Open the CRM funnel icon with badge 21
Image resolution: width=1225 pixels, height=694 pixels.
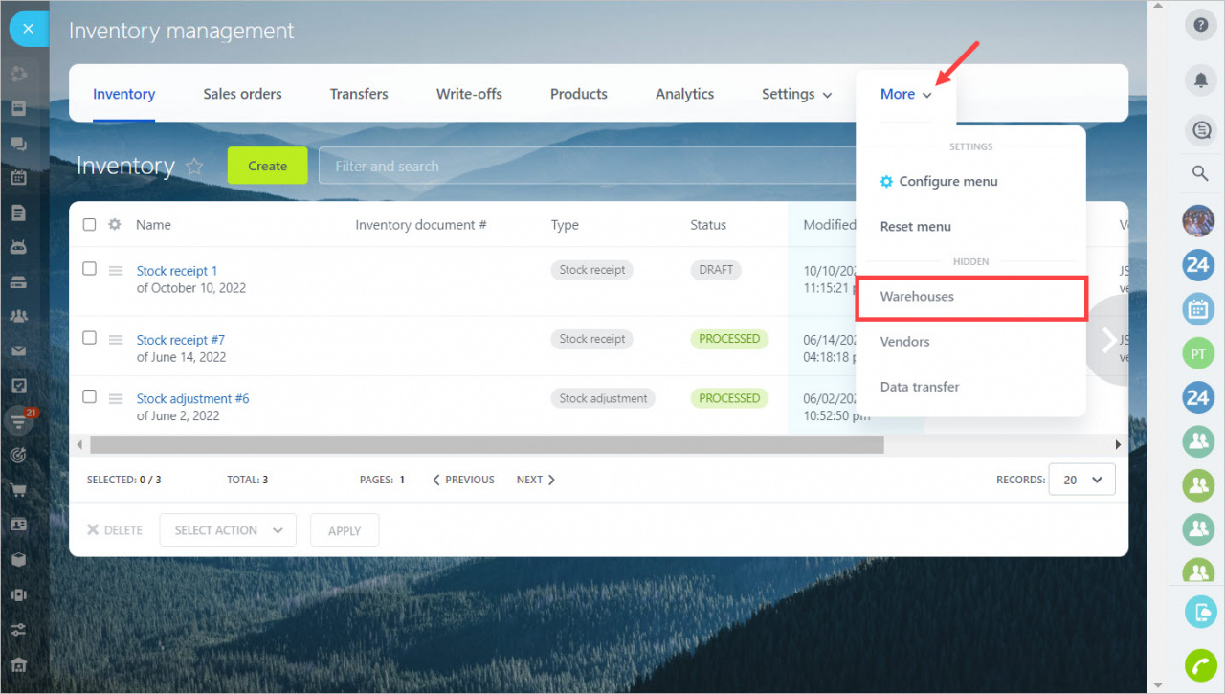[18, 420]
